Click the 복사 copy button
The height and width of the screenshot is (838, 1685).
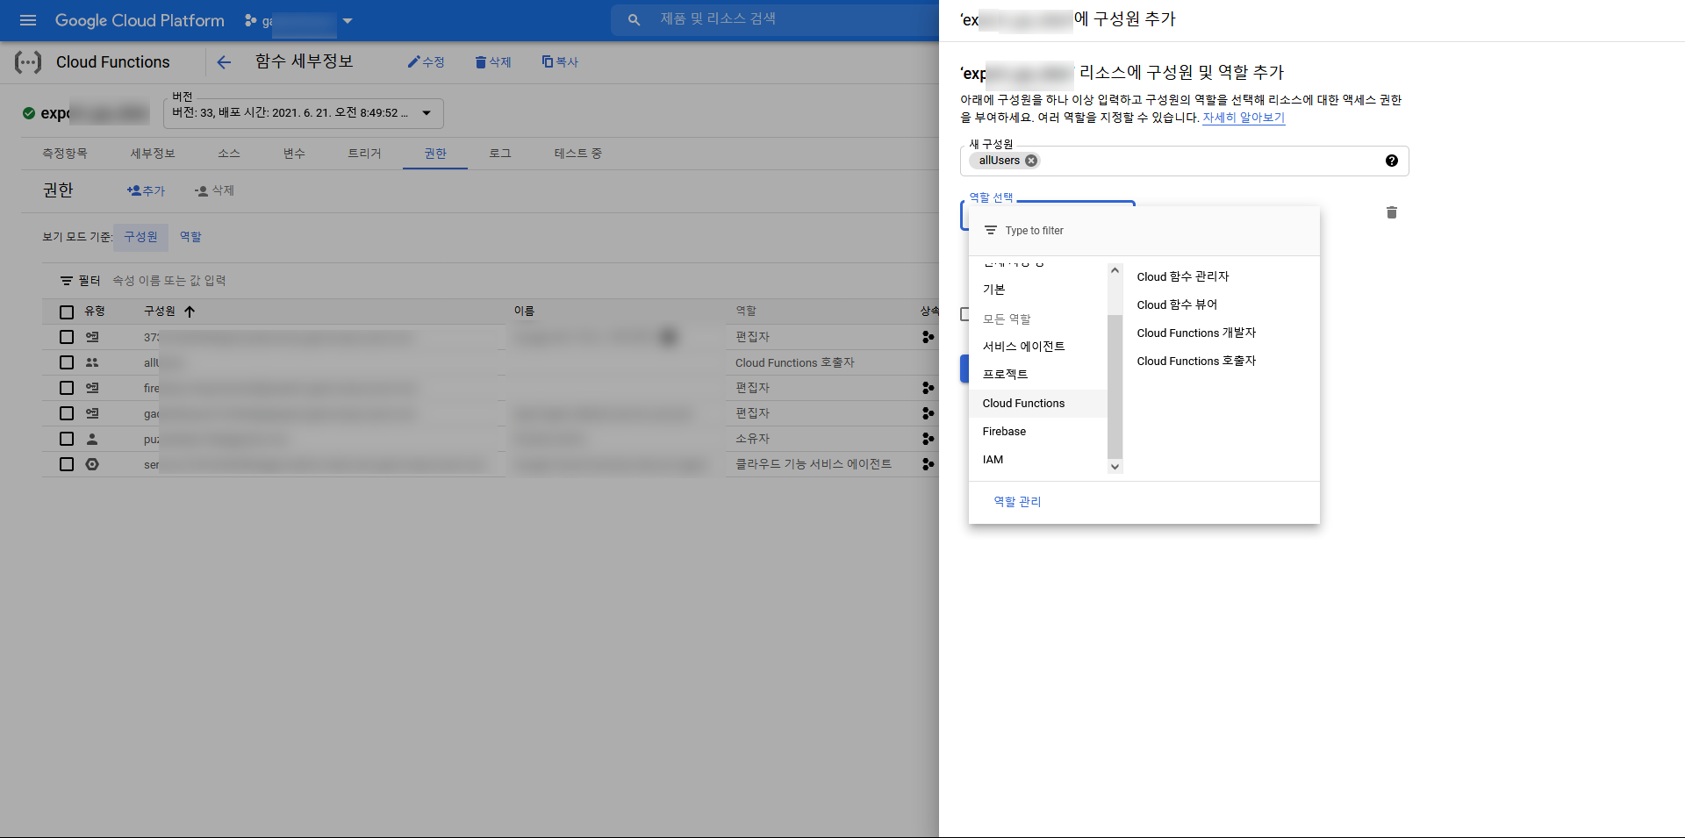pyautogui.click(x=560, y=62)
